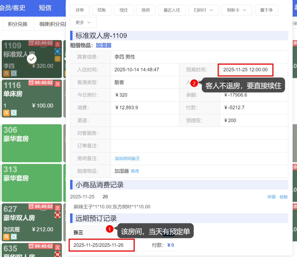Click the 续住 extend-stay button

(124, 10)
